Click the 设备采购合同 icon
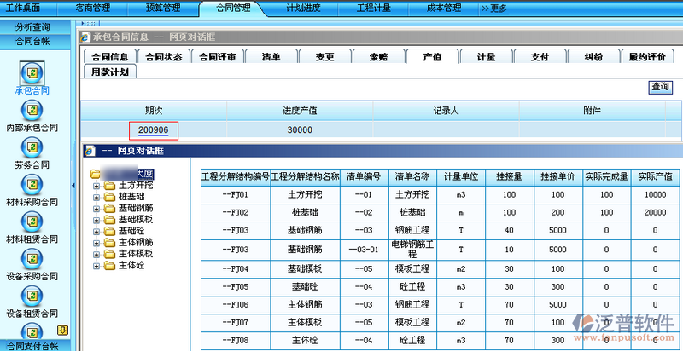683x351 pixels. pos(32,259)
